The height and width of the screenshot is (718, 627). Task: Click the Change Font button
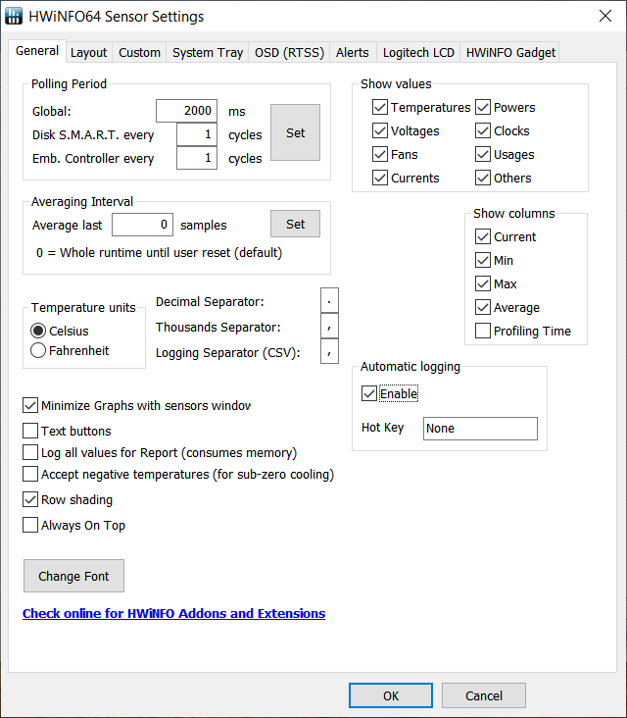73,576
